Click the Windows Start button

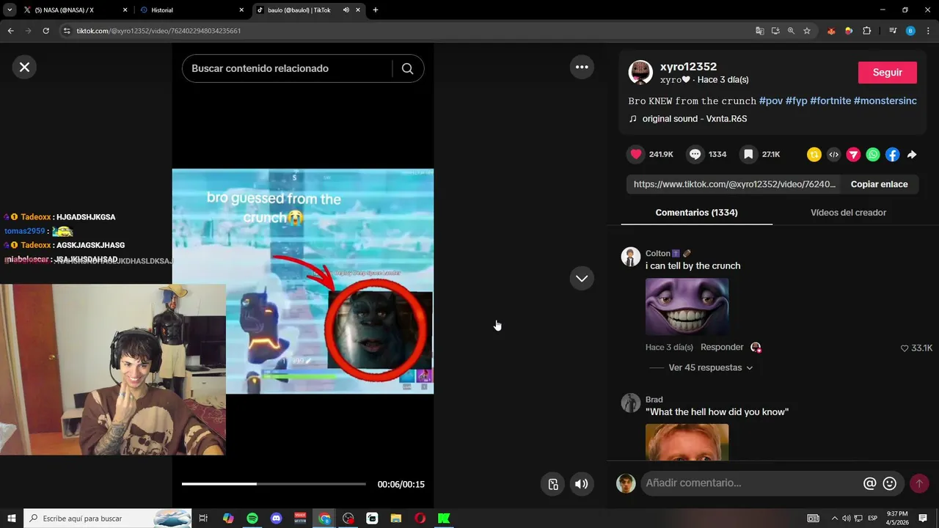pos(12,518)
